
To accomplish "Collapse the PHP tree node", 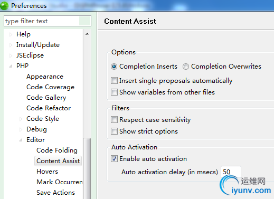I will point(11,66).
